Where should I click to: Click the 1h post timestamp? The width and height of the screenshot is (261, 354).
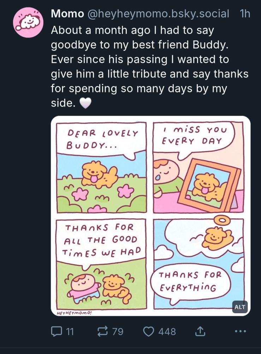(244, 14)
